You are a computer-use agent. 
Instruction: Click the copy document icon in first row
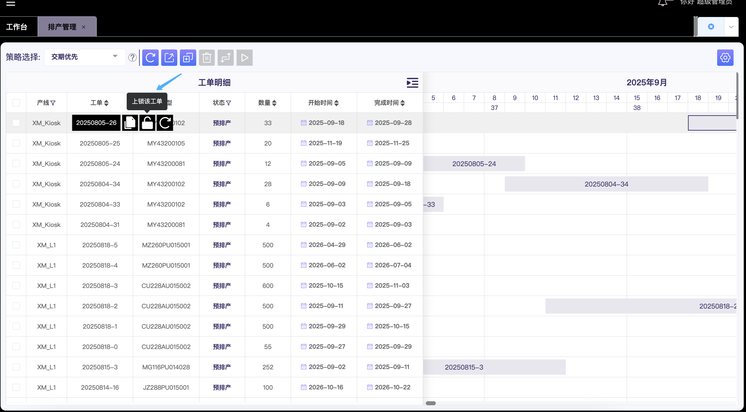coord(130,123)
